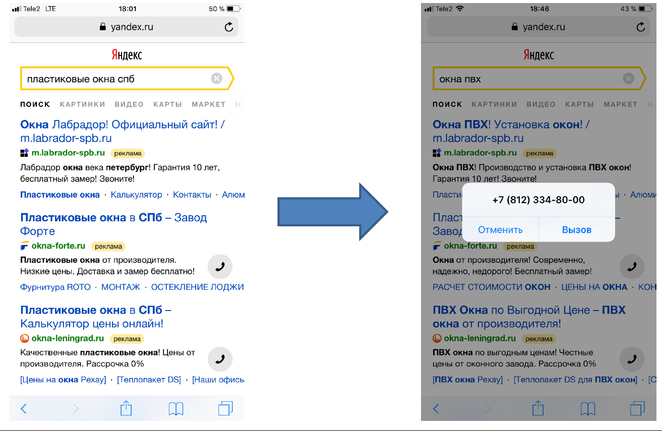Go back using the left phone's toolbar arrow

click(x=24, y=408)
